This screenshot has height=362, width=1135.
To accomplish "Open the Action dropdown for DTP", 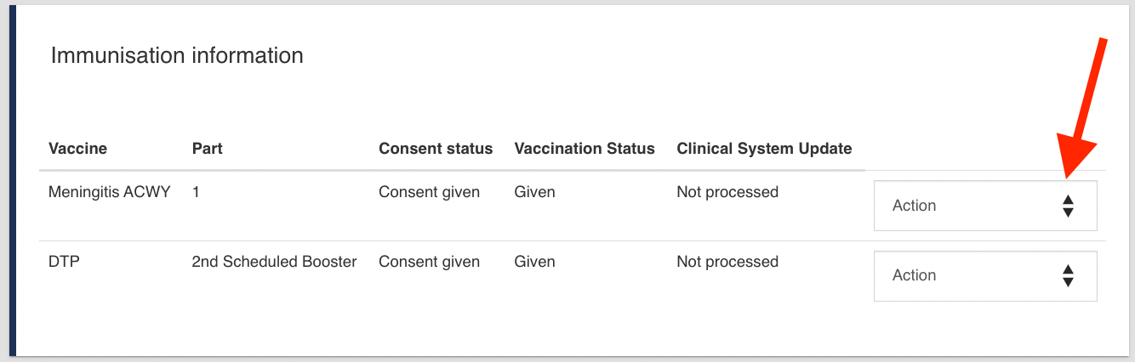I will pos(984,275).
